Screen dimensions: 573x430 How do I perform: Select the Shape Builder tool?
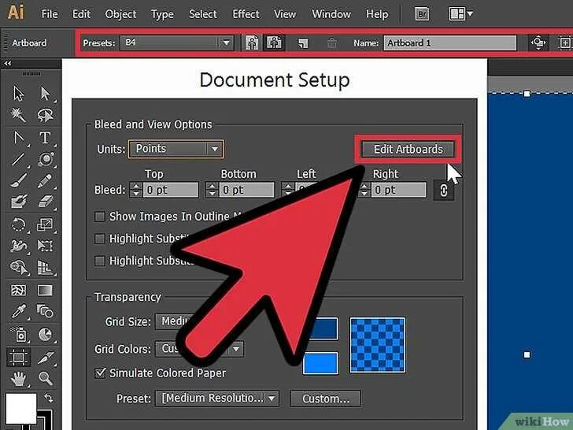18,268
